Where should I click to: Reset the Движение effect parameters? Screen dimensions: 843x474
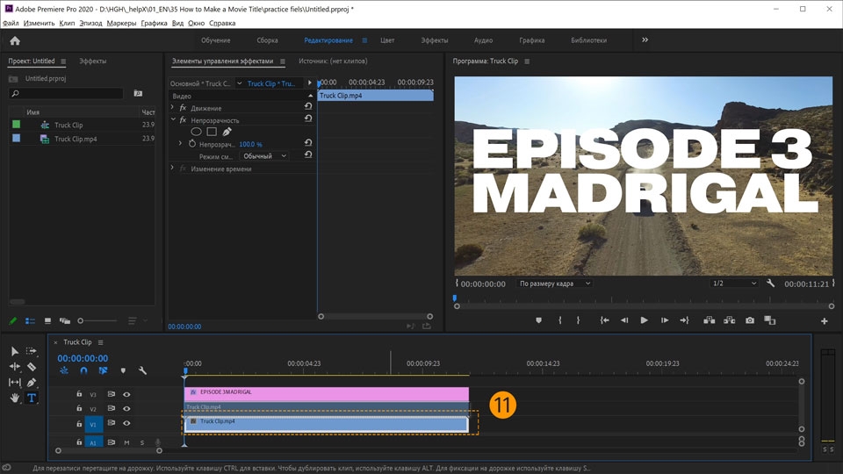pyautogui.click(x=308, y=108)
